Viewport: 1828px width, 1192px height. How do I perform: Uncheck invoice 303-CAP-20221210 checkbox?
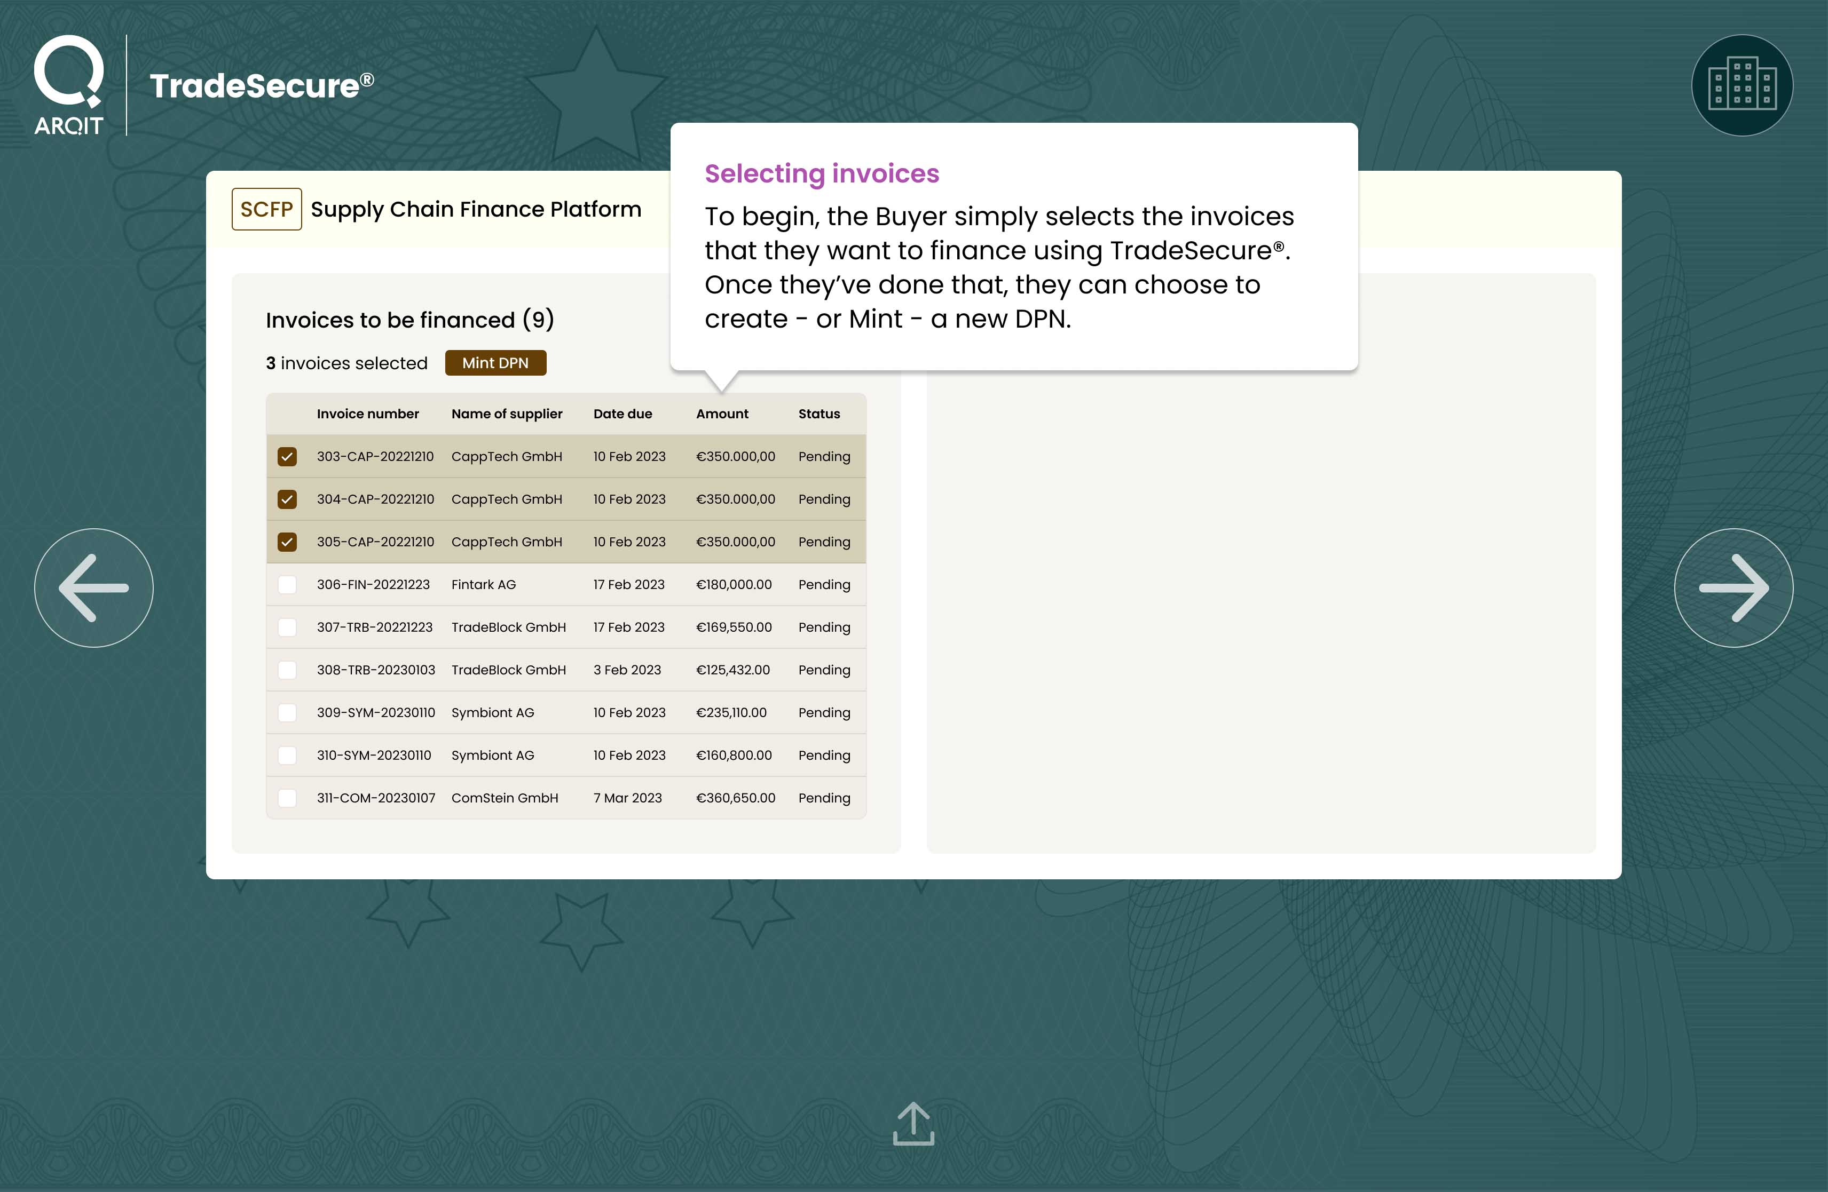point(287,457)
